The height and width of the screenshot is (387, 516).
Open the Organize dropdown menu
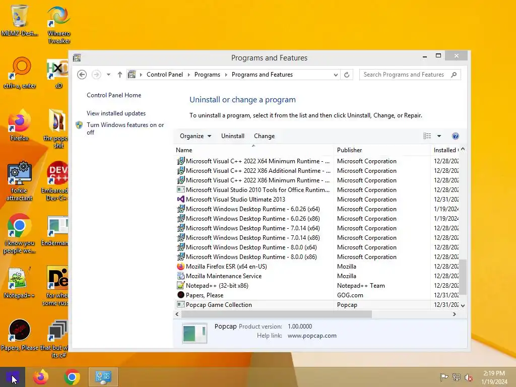[x=196, y=136]
